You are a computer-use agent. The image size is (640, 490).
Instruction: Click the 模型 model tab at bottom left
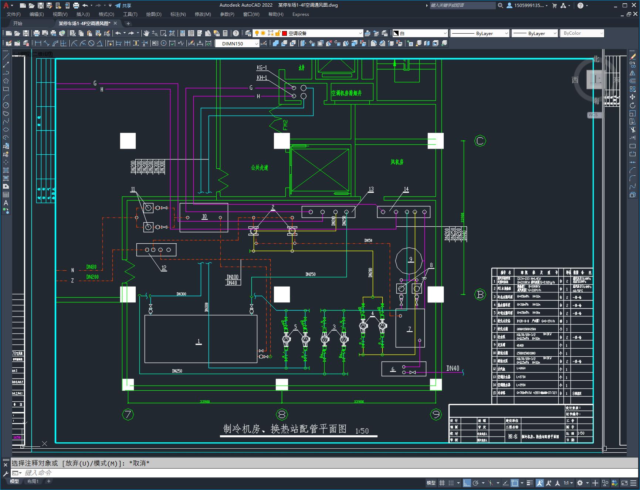coord(14,481)
